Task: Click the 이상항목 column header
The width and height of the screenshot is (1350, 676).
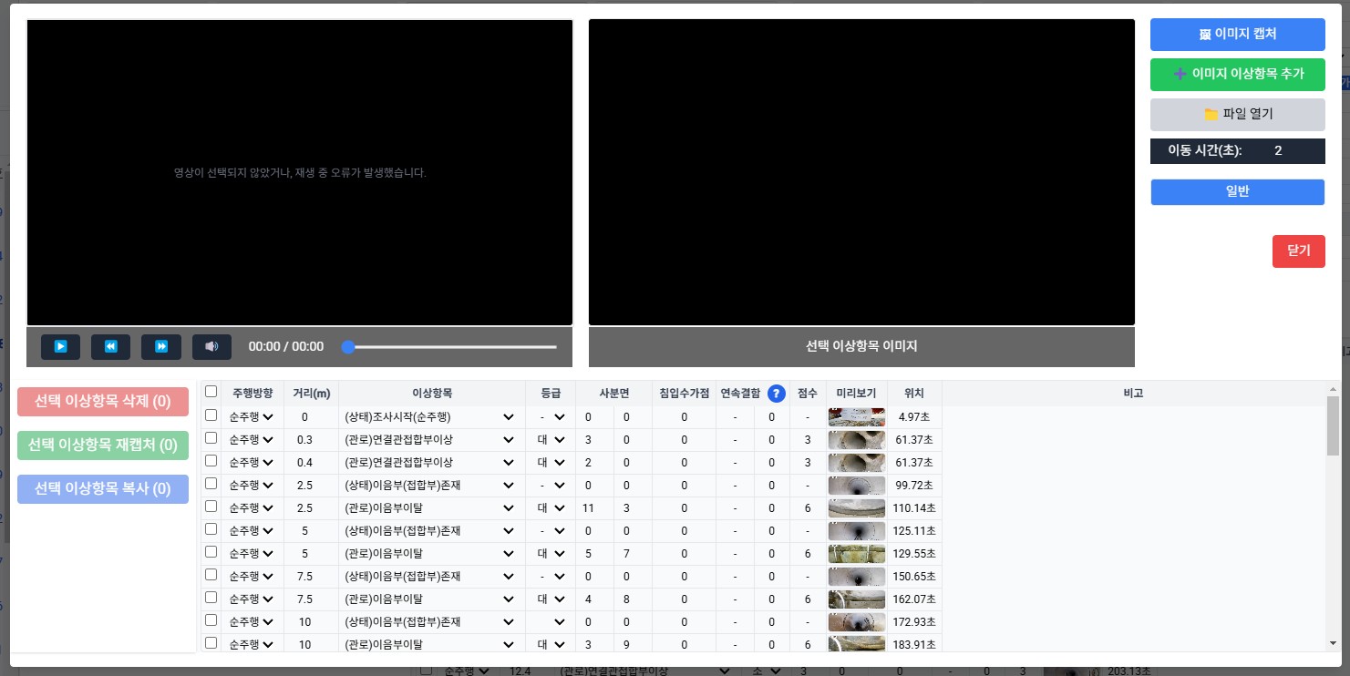Action: coord(432,394)
